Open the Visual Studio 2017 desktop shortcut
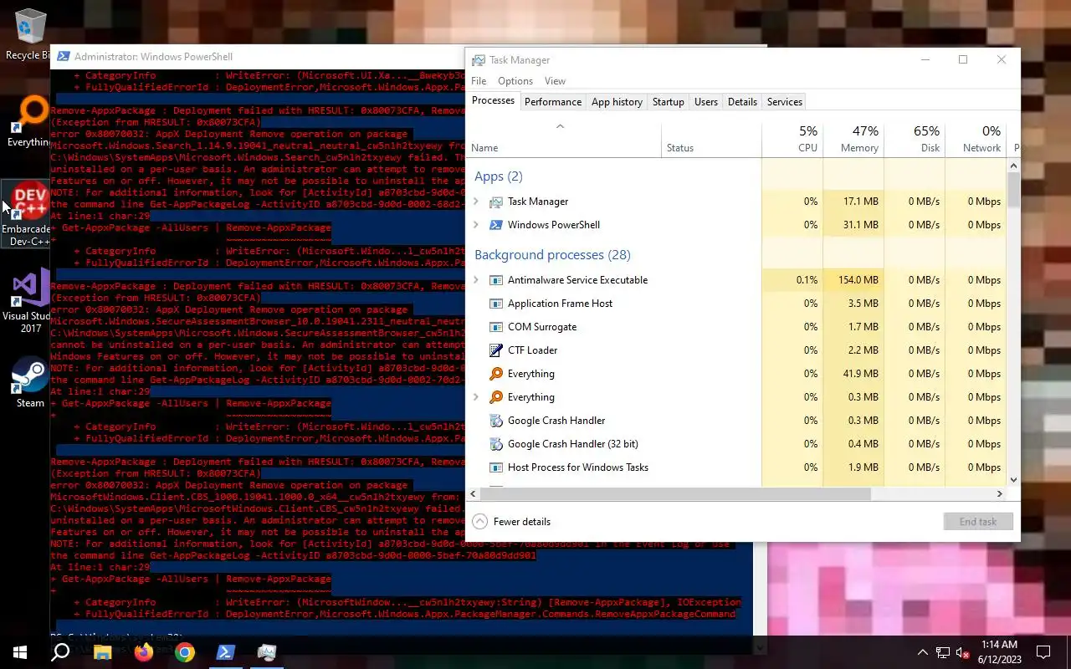 point(28,301)
